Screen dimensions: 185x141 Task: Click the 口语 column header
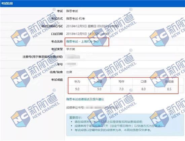pyautogui.click(x=144, y=81)
